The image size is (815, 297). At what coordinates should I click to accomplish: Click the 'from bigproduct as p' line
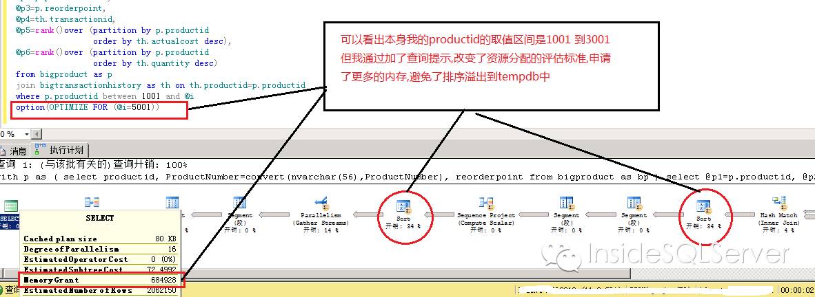tap(64, 74)
